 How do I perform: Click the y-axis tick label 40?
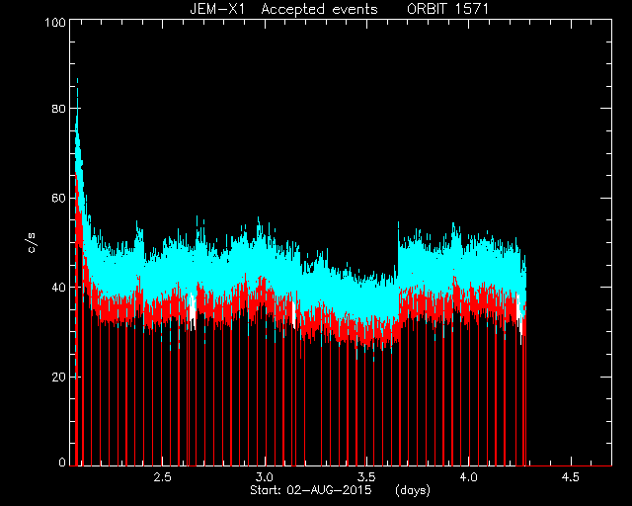tap(59, 288)
